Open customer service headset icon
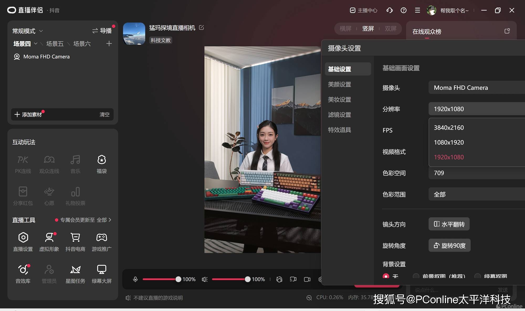 390,10
